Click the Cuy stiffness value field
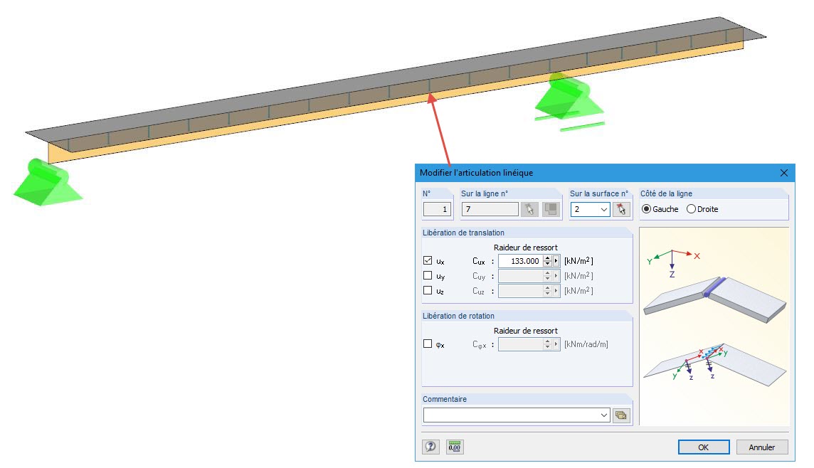Screen dimensions: 814x468 tap(521, 276)
